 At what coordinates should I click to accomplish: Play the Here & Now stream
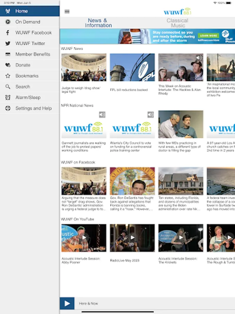(67, 304)
